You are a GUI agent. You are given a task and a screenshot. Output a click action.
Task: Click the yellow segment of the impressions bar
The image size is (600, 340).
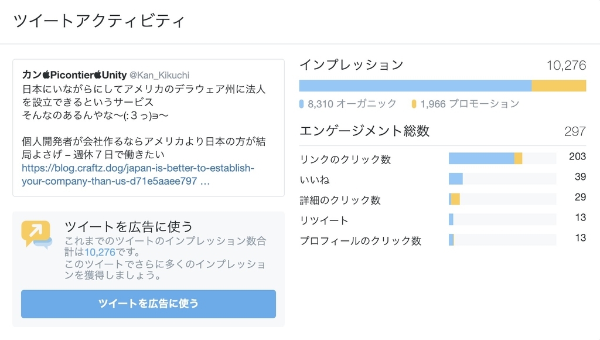[x=558, y=86]
